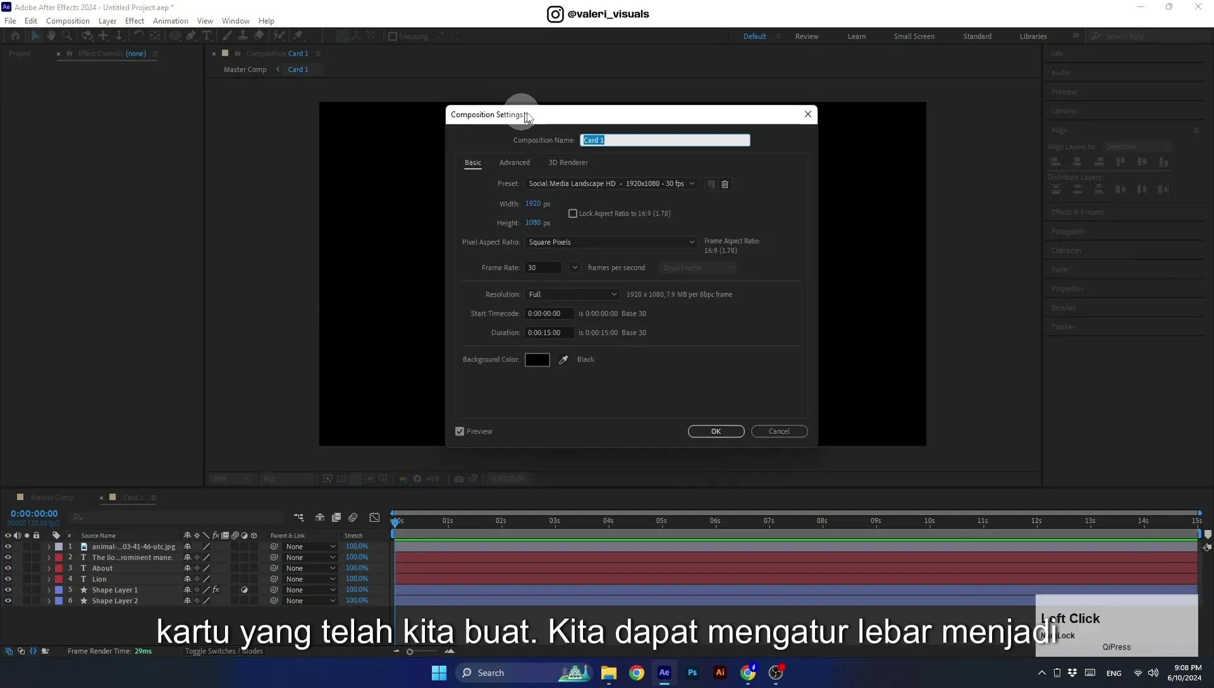Open the Preset dropdown
The width and height of the screenshot is (1214, 688).
click(611, 184)
